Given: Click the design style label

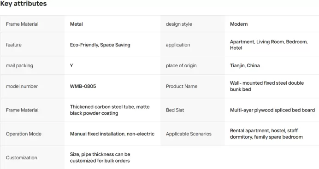Looking at the screenshot, I should coord(179,24).
